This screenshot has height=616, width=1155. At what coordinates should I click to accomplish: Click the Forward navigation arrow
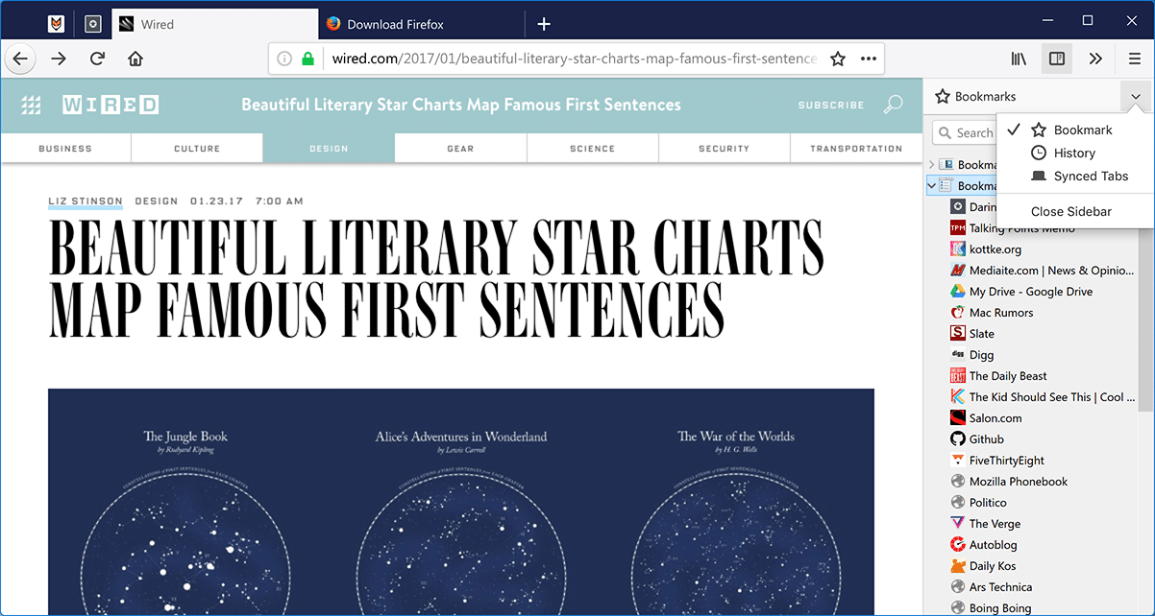60,59
